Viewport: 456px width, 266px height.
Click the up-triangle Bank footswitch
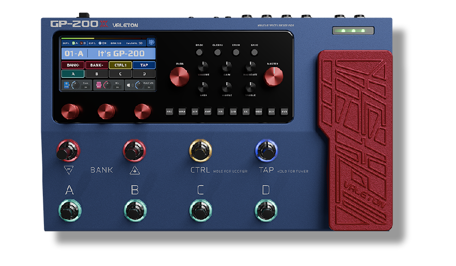(134, 151)
